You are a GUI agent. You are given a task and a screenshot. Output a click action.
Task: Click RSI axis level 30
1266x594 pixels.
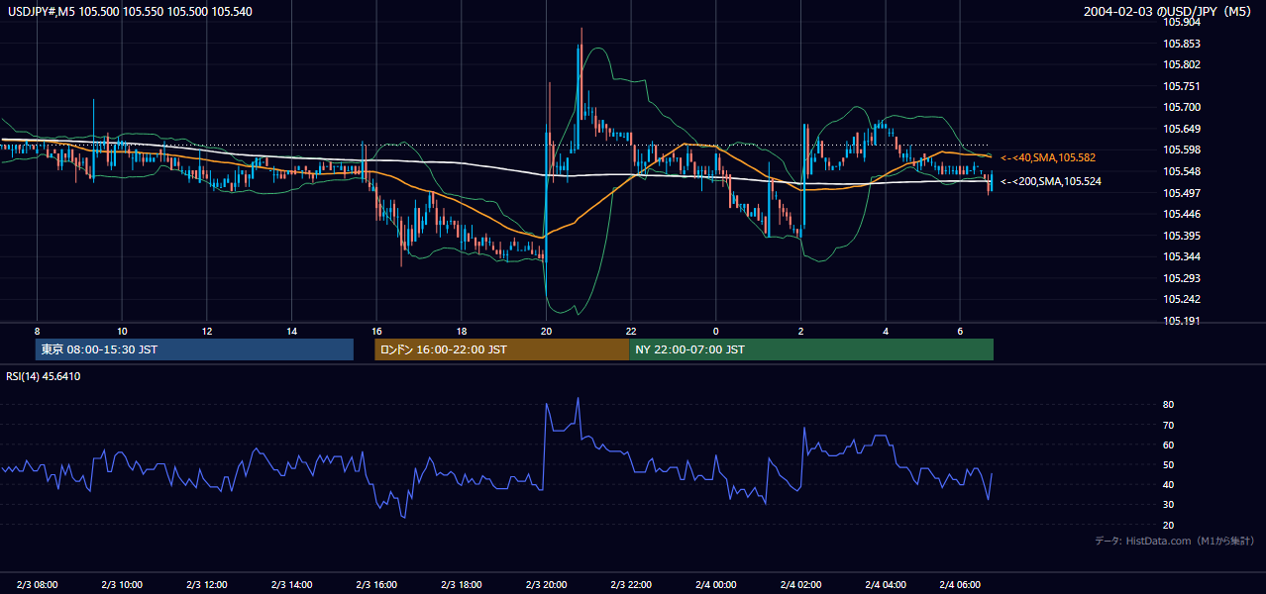pos(1168,505)
